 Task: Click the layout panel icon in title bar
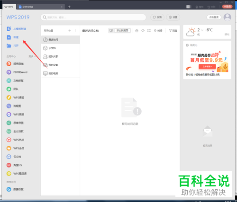pos(188,7)
